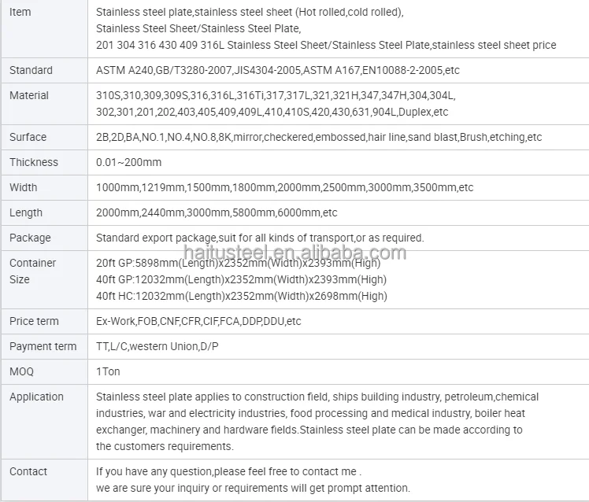
Task: Click the haitusteel.en.alibaba.com watermark text
Action: (x=294, y=253)
